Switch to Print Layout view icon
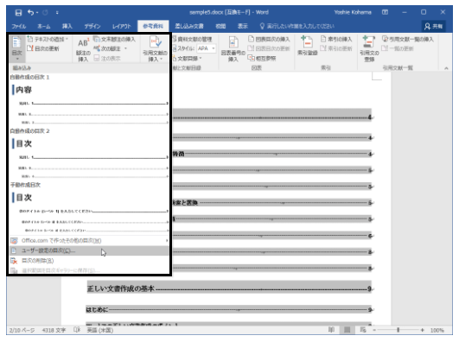Viewport: 459px width, 342px height. point(347,330)
